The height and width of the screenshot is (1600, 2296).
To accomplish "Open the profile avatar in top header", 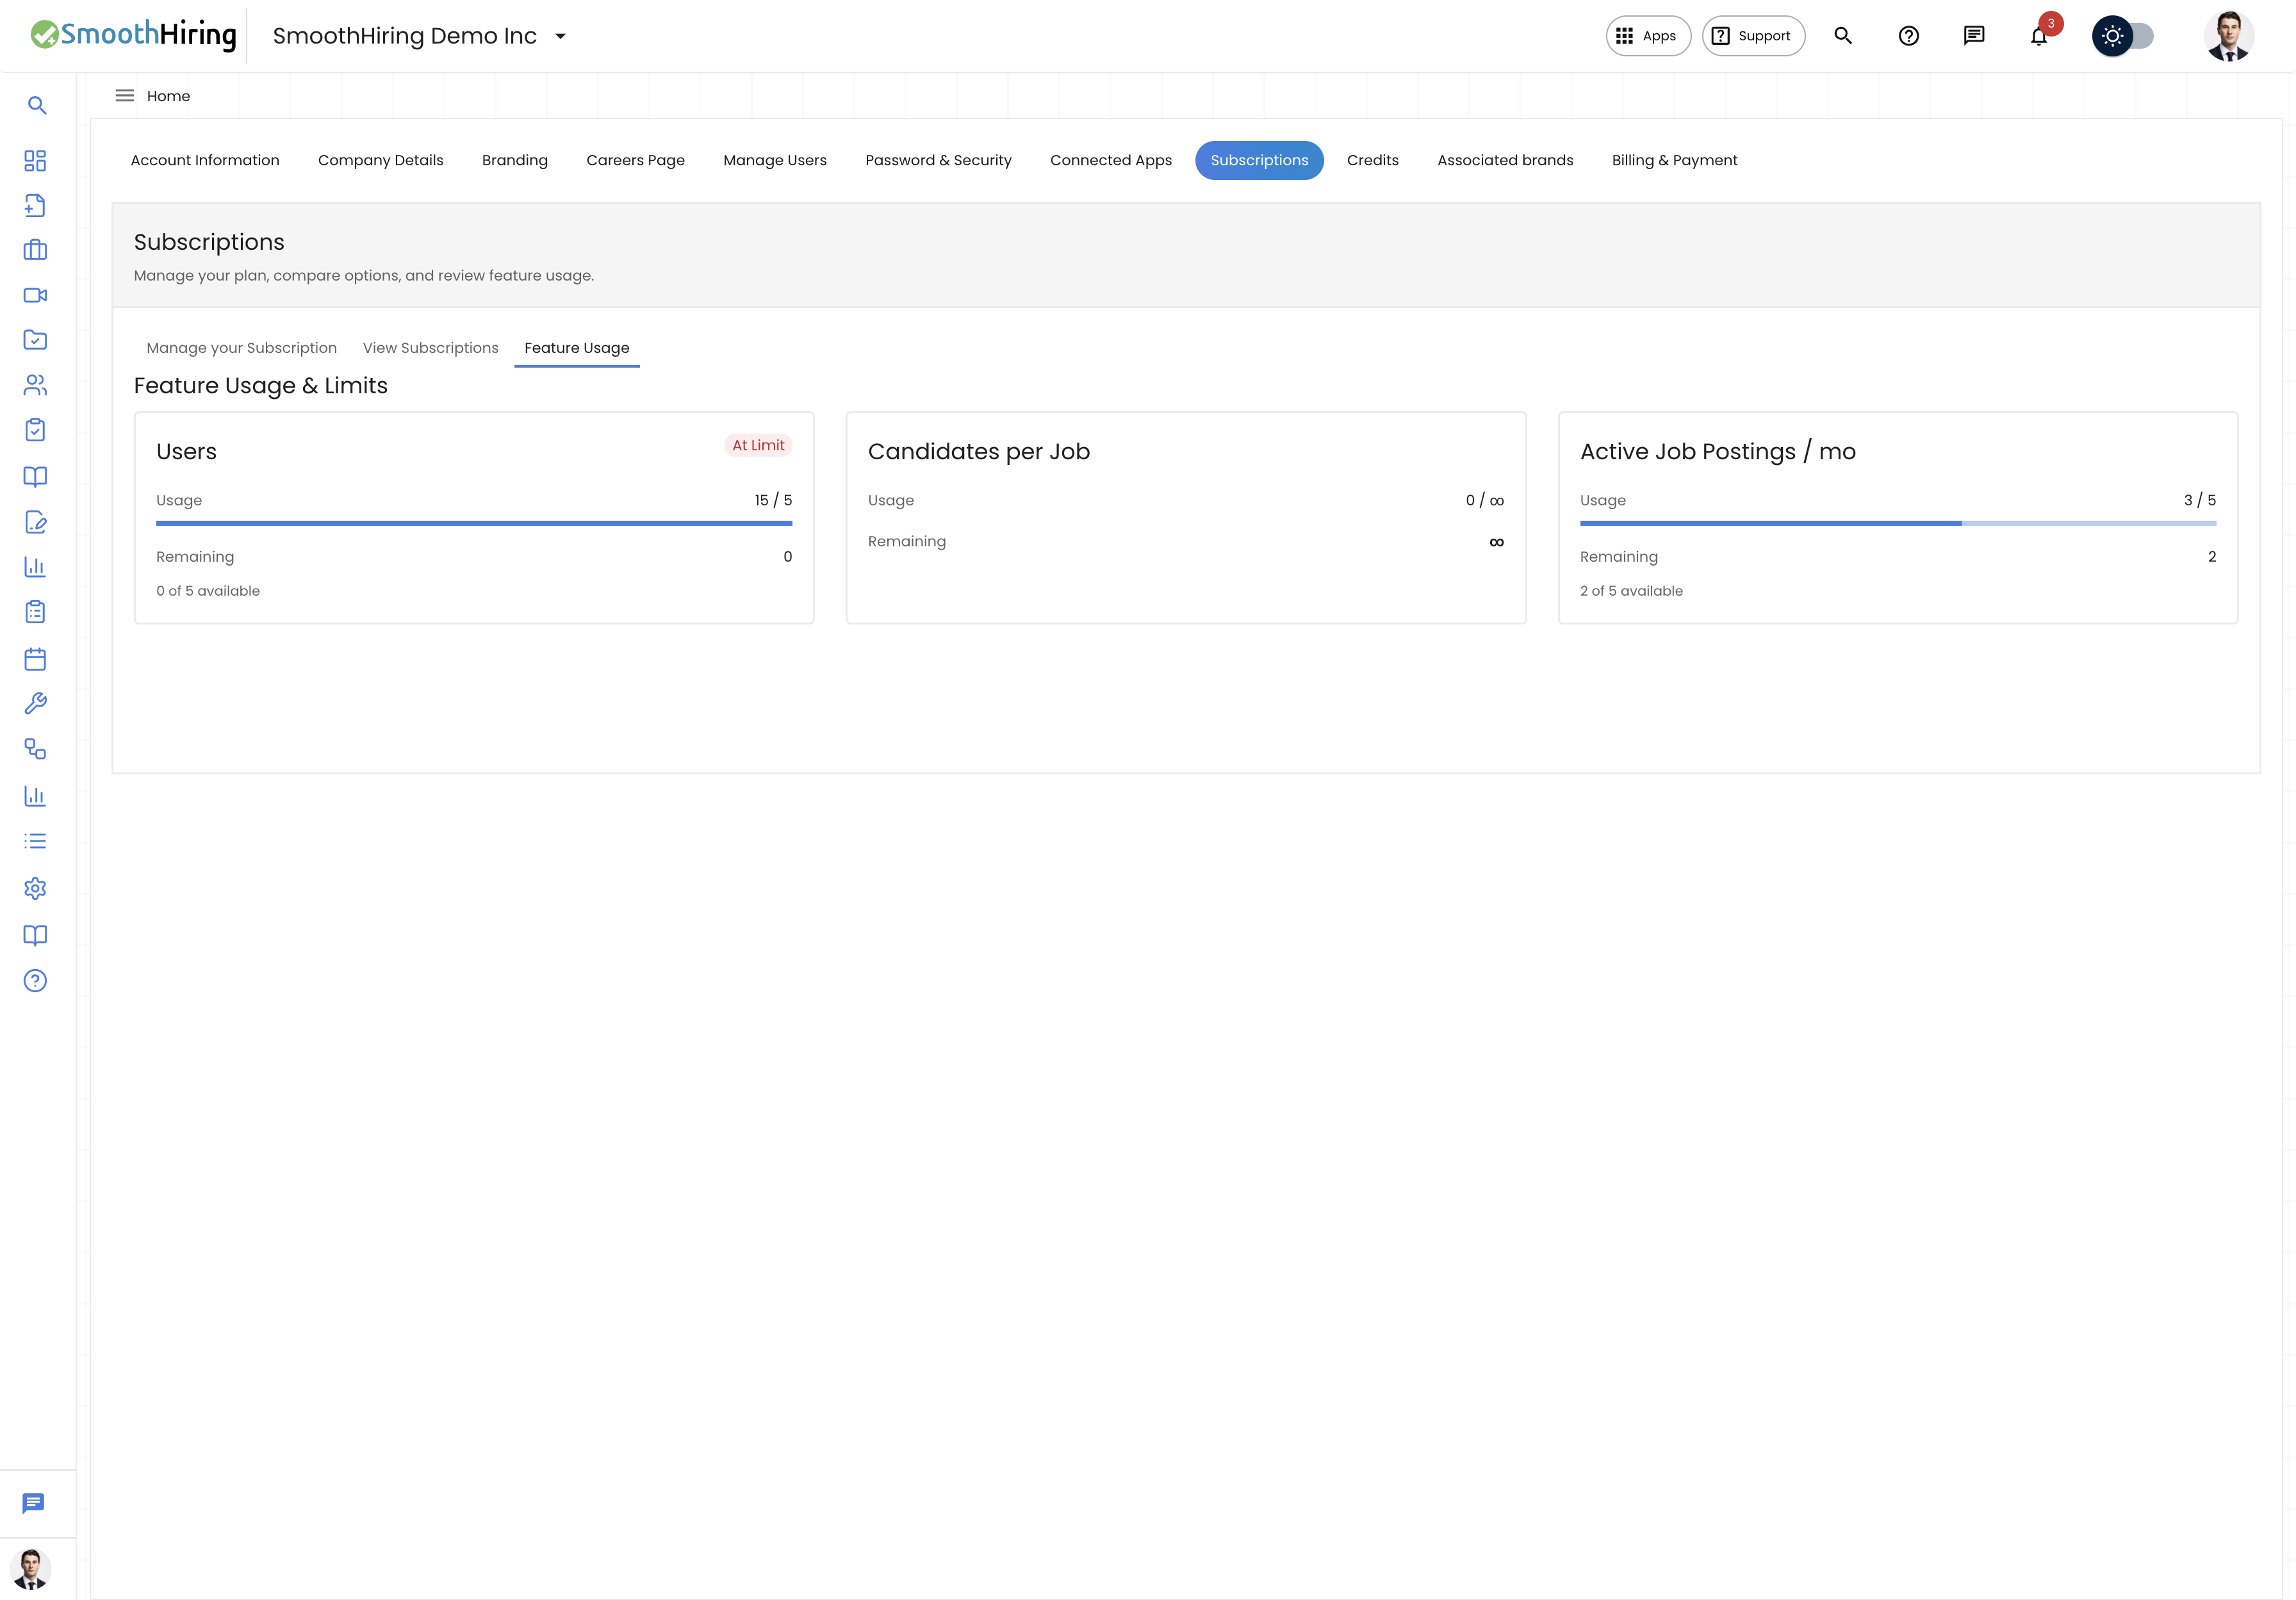I will [2229, 36].
